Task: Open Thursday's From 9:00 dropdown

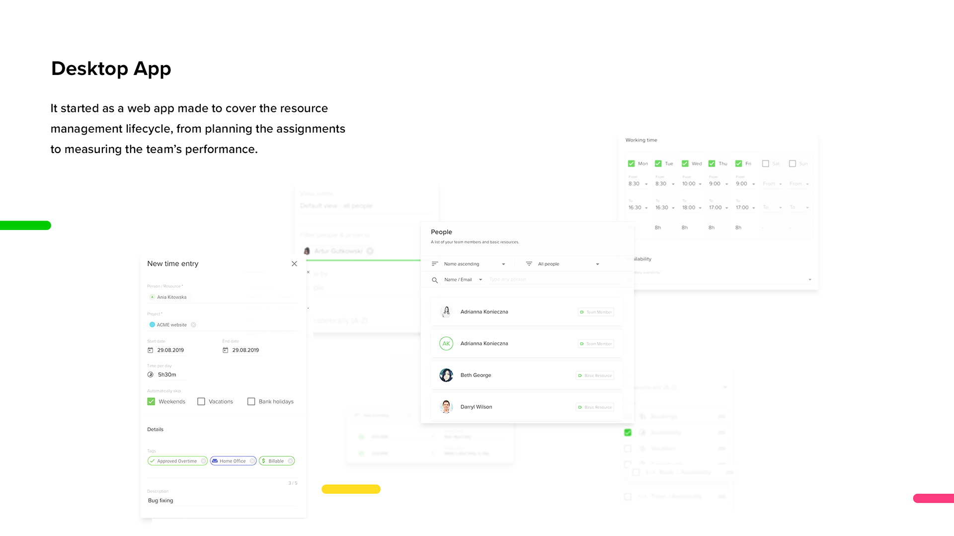Action: pos(718,184)
